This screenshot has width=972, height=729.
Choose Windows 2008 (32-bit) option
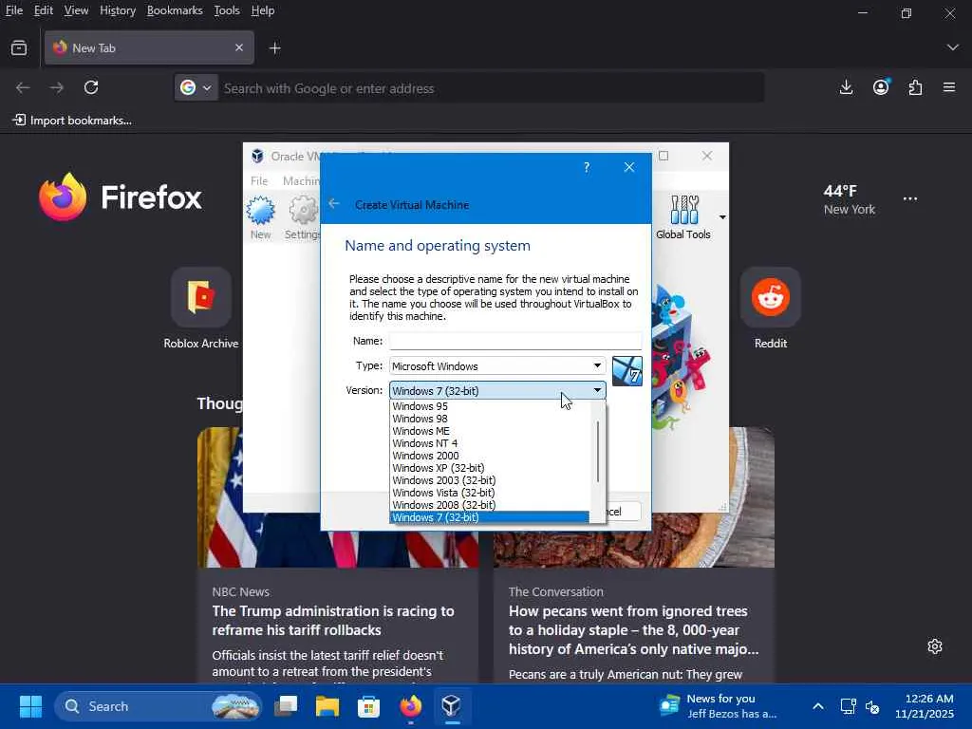coord(489,505)
